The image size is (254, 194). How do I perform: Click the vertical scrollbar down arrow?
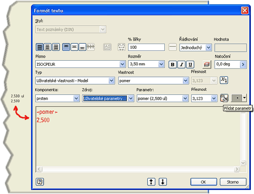243,163
